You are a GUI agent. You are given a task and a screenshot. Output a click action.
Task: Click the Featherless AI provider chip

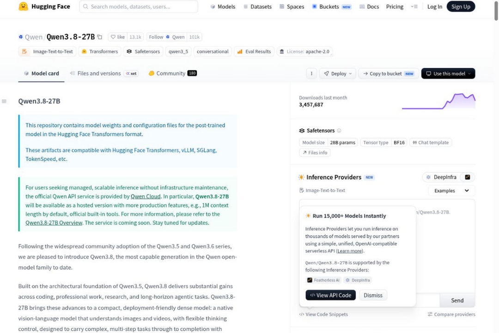(x=323, y=280)
